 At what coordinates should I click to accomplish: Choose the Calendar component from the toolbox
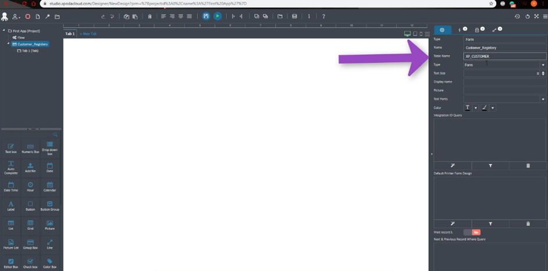coord(49,187)
